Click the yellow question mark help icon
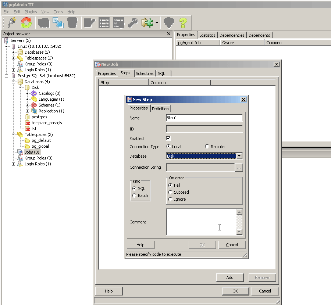 183,22
